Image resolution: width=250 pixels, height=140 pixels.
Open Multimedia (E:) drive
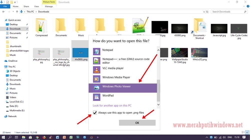tap(17, 110)
